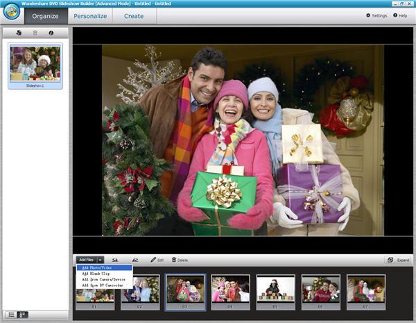This screenshot has height=323, width=416.
Task: Choose Add Blank Clip from the menu
Action: tap(104, 274)
